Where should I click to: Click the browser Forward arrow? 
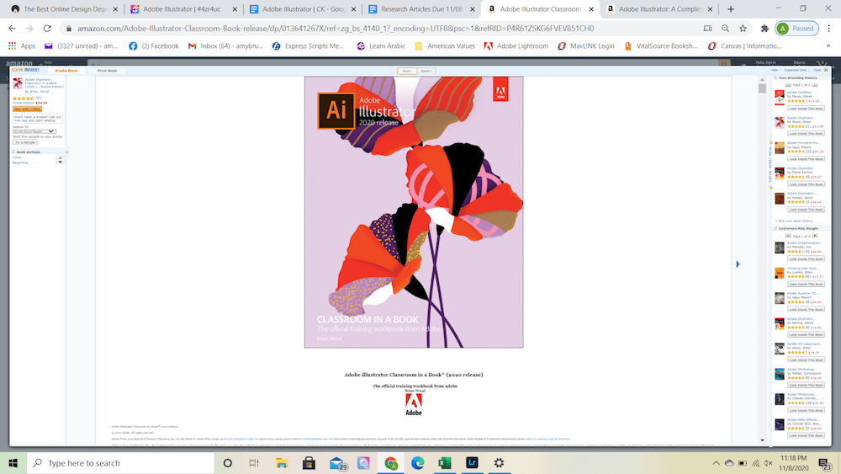pos(29,29)
